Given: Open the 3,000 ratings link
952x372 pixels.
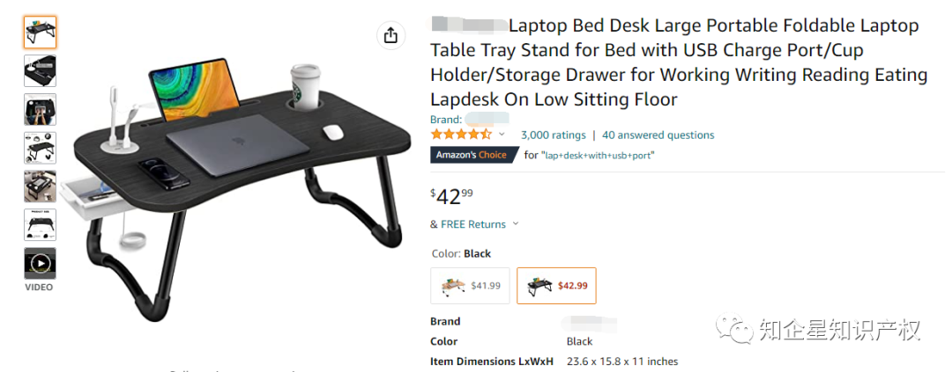Looking at the screenshot, I should pyautogui.click(x=553, y=135).
